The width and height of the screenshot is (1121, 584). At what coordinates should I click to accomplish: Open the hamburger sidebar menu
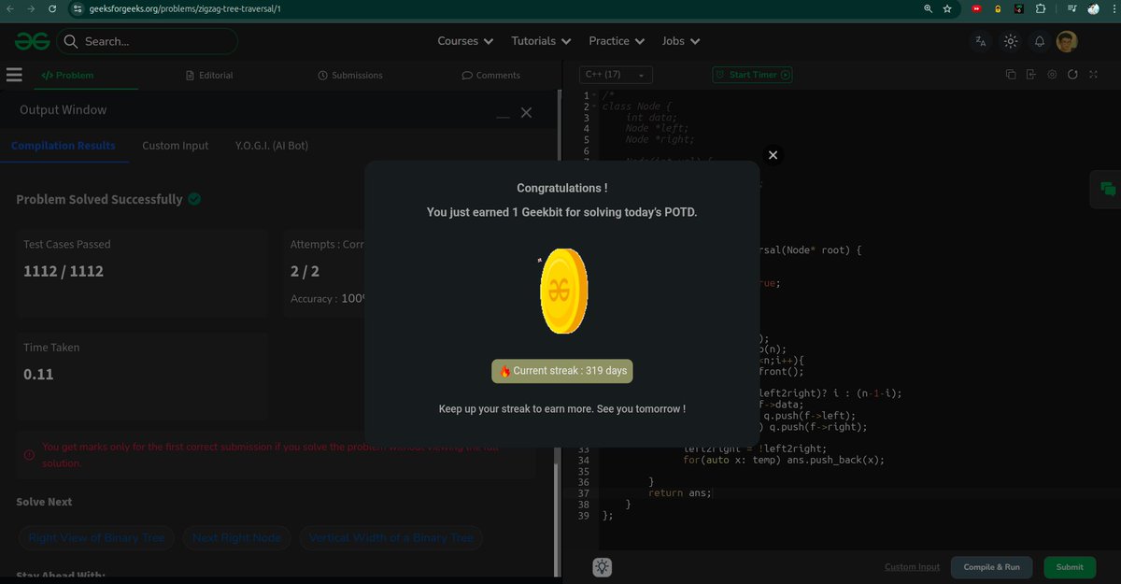pos(13,75)
